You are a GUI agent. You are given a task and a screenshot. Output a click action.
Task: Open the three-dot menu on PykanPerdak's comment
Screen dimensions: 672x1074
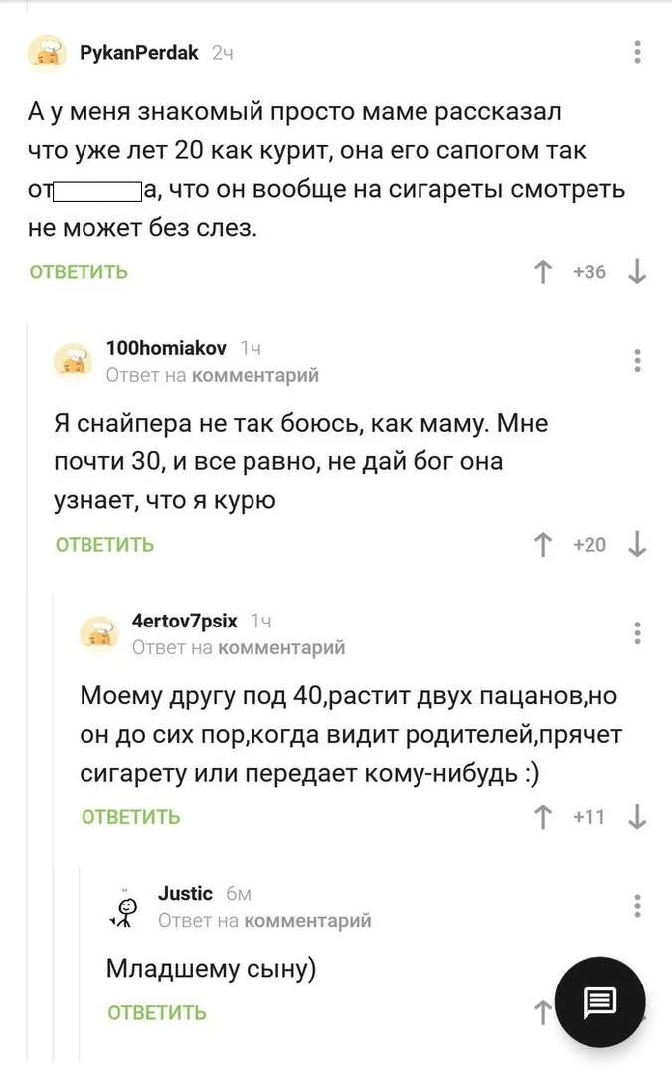click(x=637, y=52)
